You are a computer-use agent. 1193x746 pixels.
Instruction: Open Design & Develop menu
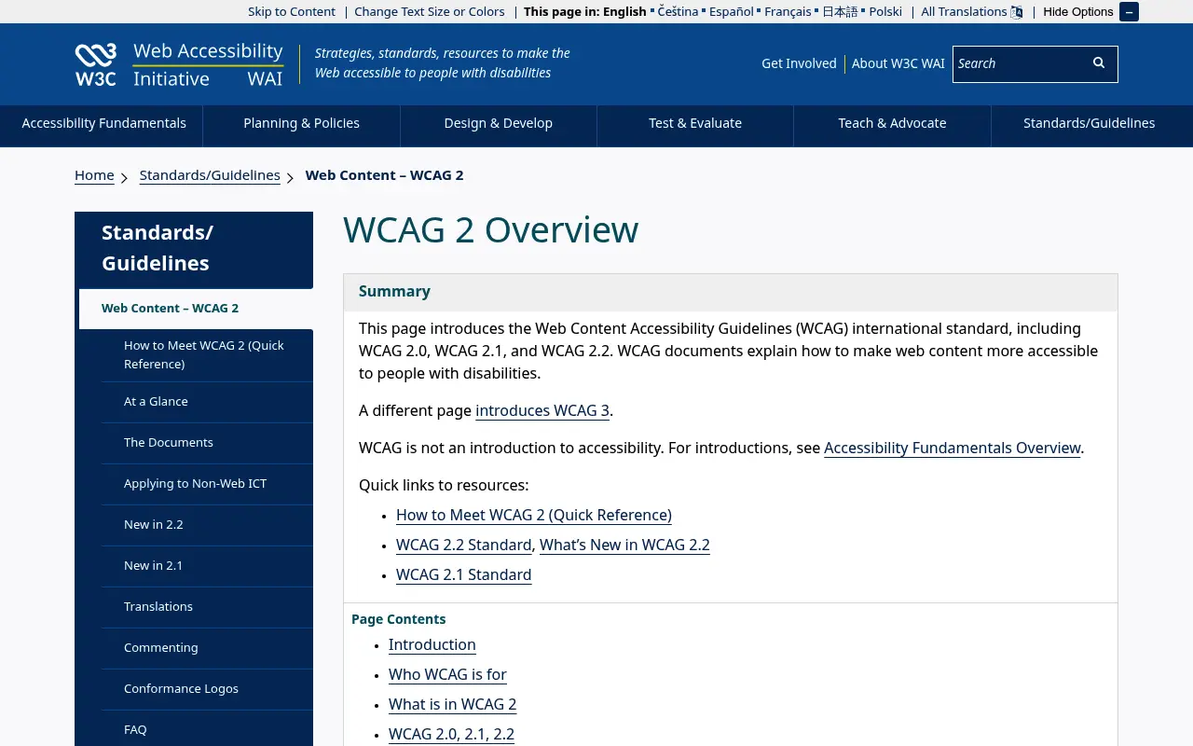499,123
